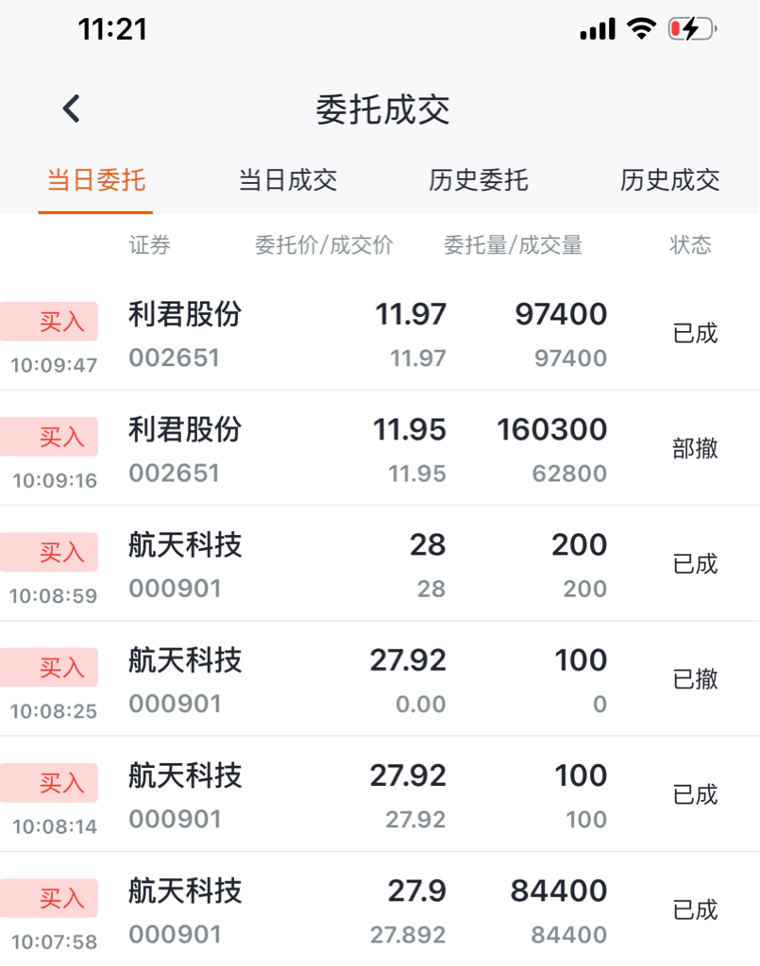Open the 历史委托 tab

point(478,180)
